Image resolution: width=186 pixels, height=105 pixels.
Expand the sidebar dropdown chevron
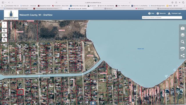[6, 3]
